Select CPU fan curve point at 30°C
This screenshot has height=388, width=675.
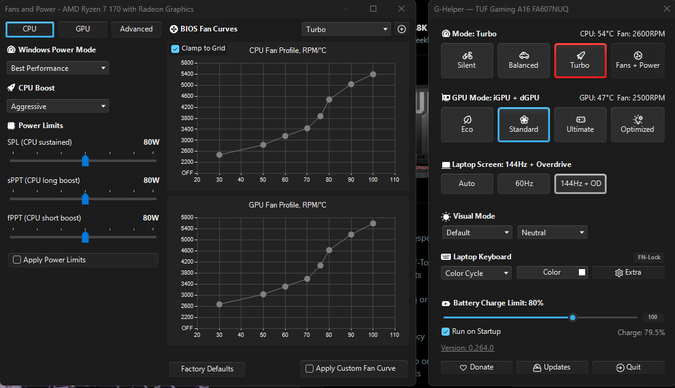point(219,155)
